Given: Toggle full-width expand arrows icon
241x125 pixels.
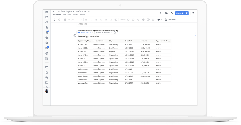Looking at the screenshot, I should [172, 13].
